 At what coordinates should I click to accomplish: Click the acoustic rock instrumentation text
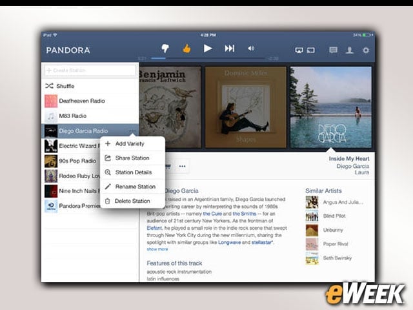[x=179, y=271]
